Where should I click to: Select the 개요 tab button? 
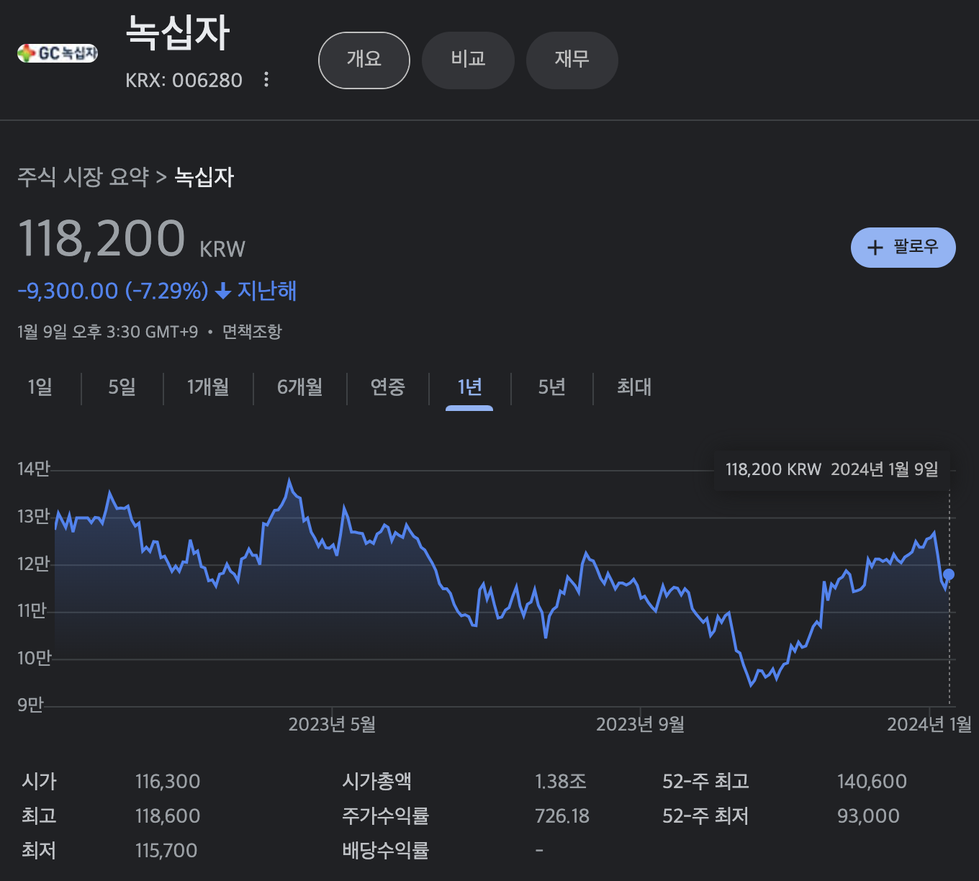pyautogui.click(x=364, y=60)
